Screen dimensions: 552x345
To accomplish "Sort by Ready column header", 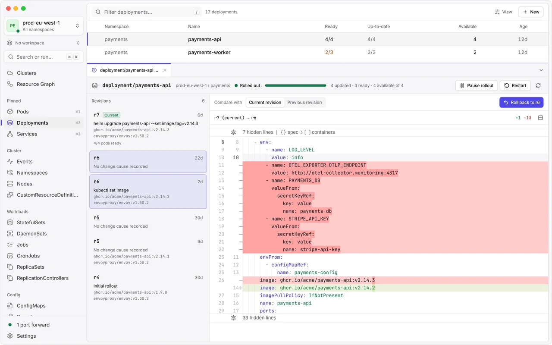I will 331,27.
